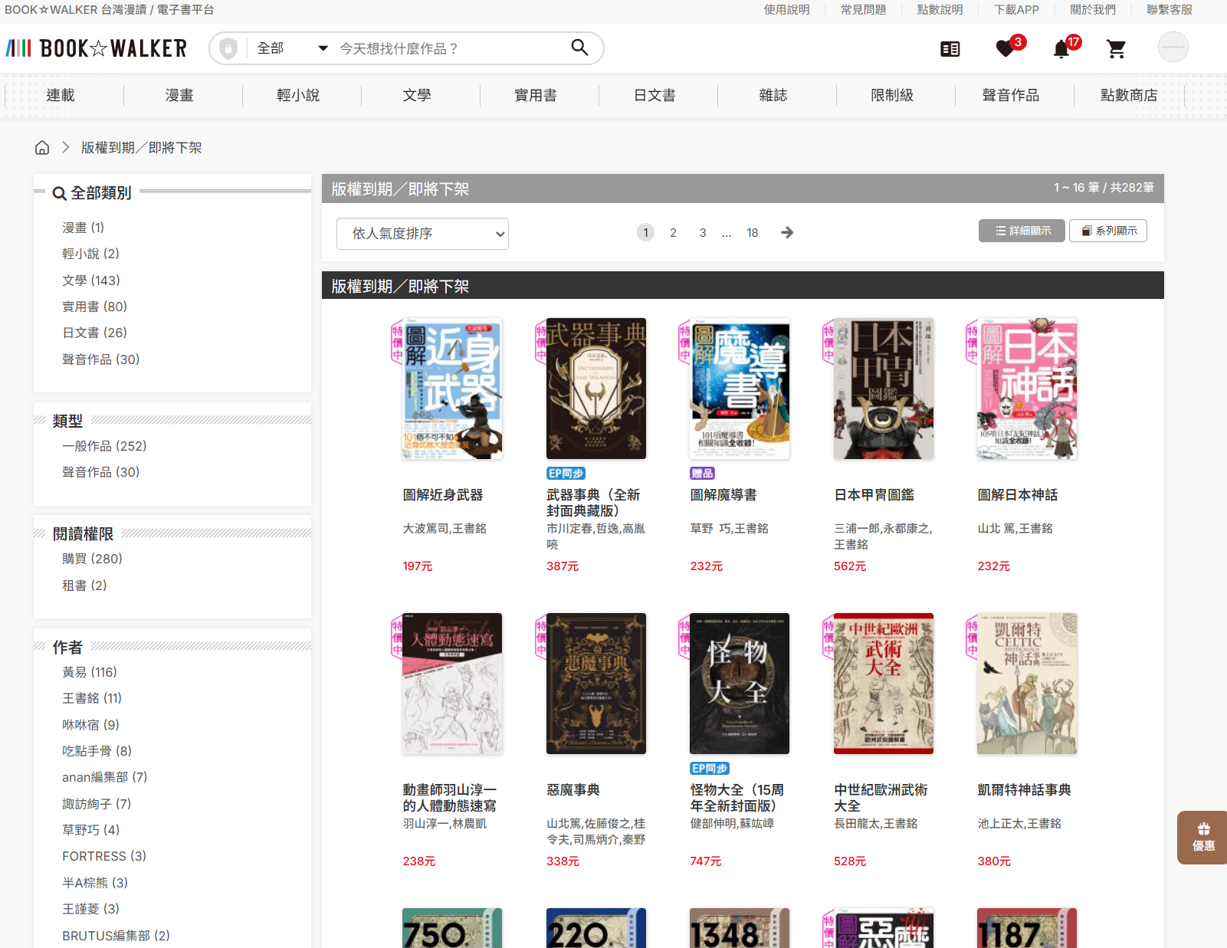Open 中世紀歐洲武術大全 book cover
Viewport: 1227px width, 948px height.
(884, 684)
